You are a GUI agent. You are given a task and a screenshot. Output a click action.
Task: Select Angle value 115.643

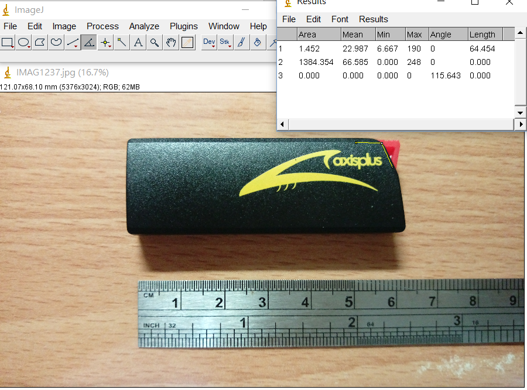point(446,75)
